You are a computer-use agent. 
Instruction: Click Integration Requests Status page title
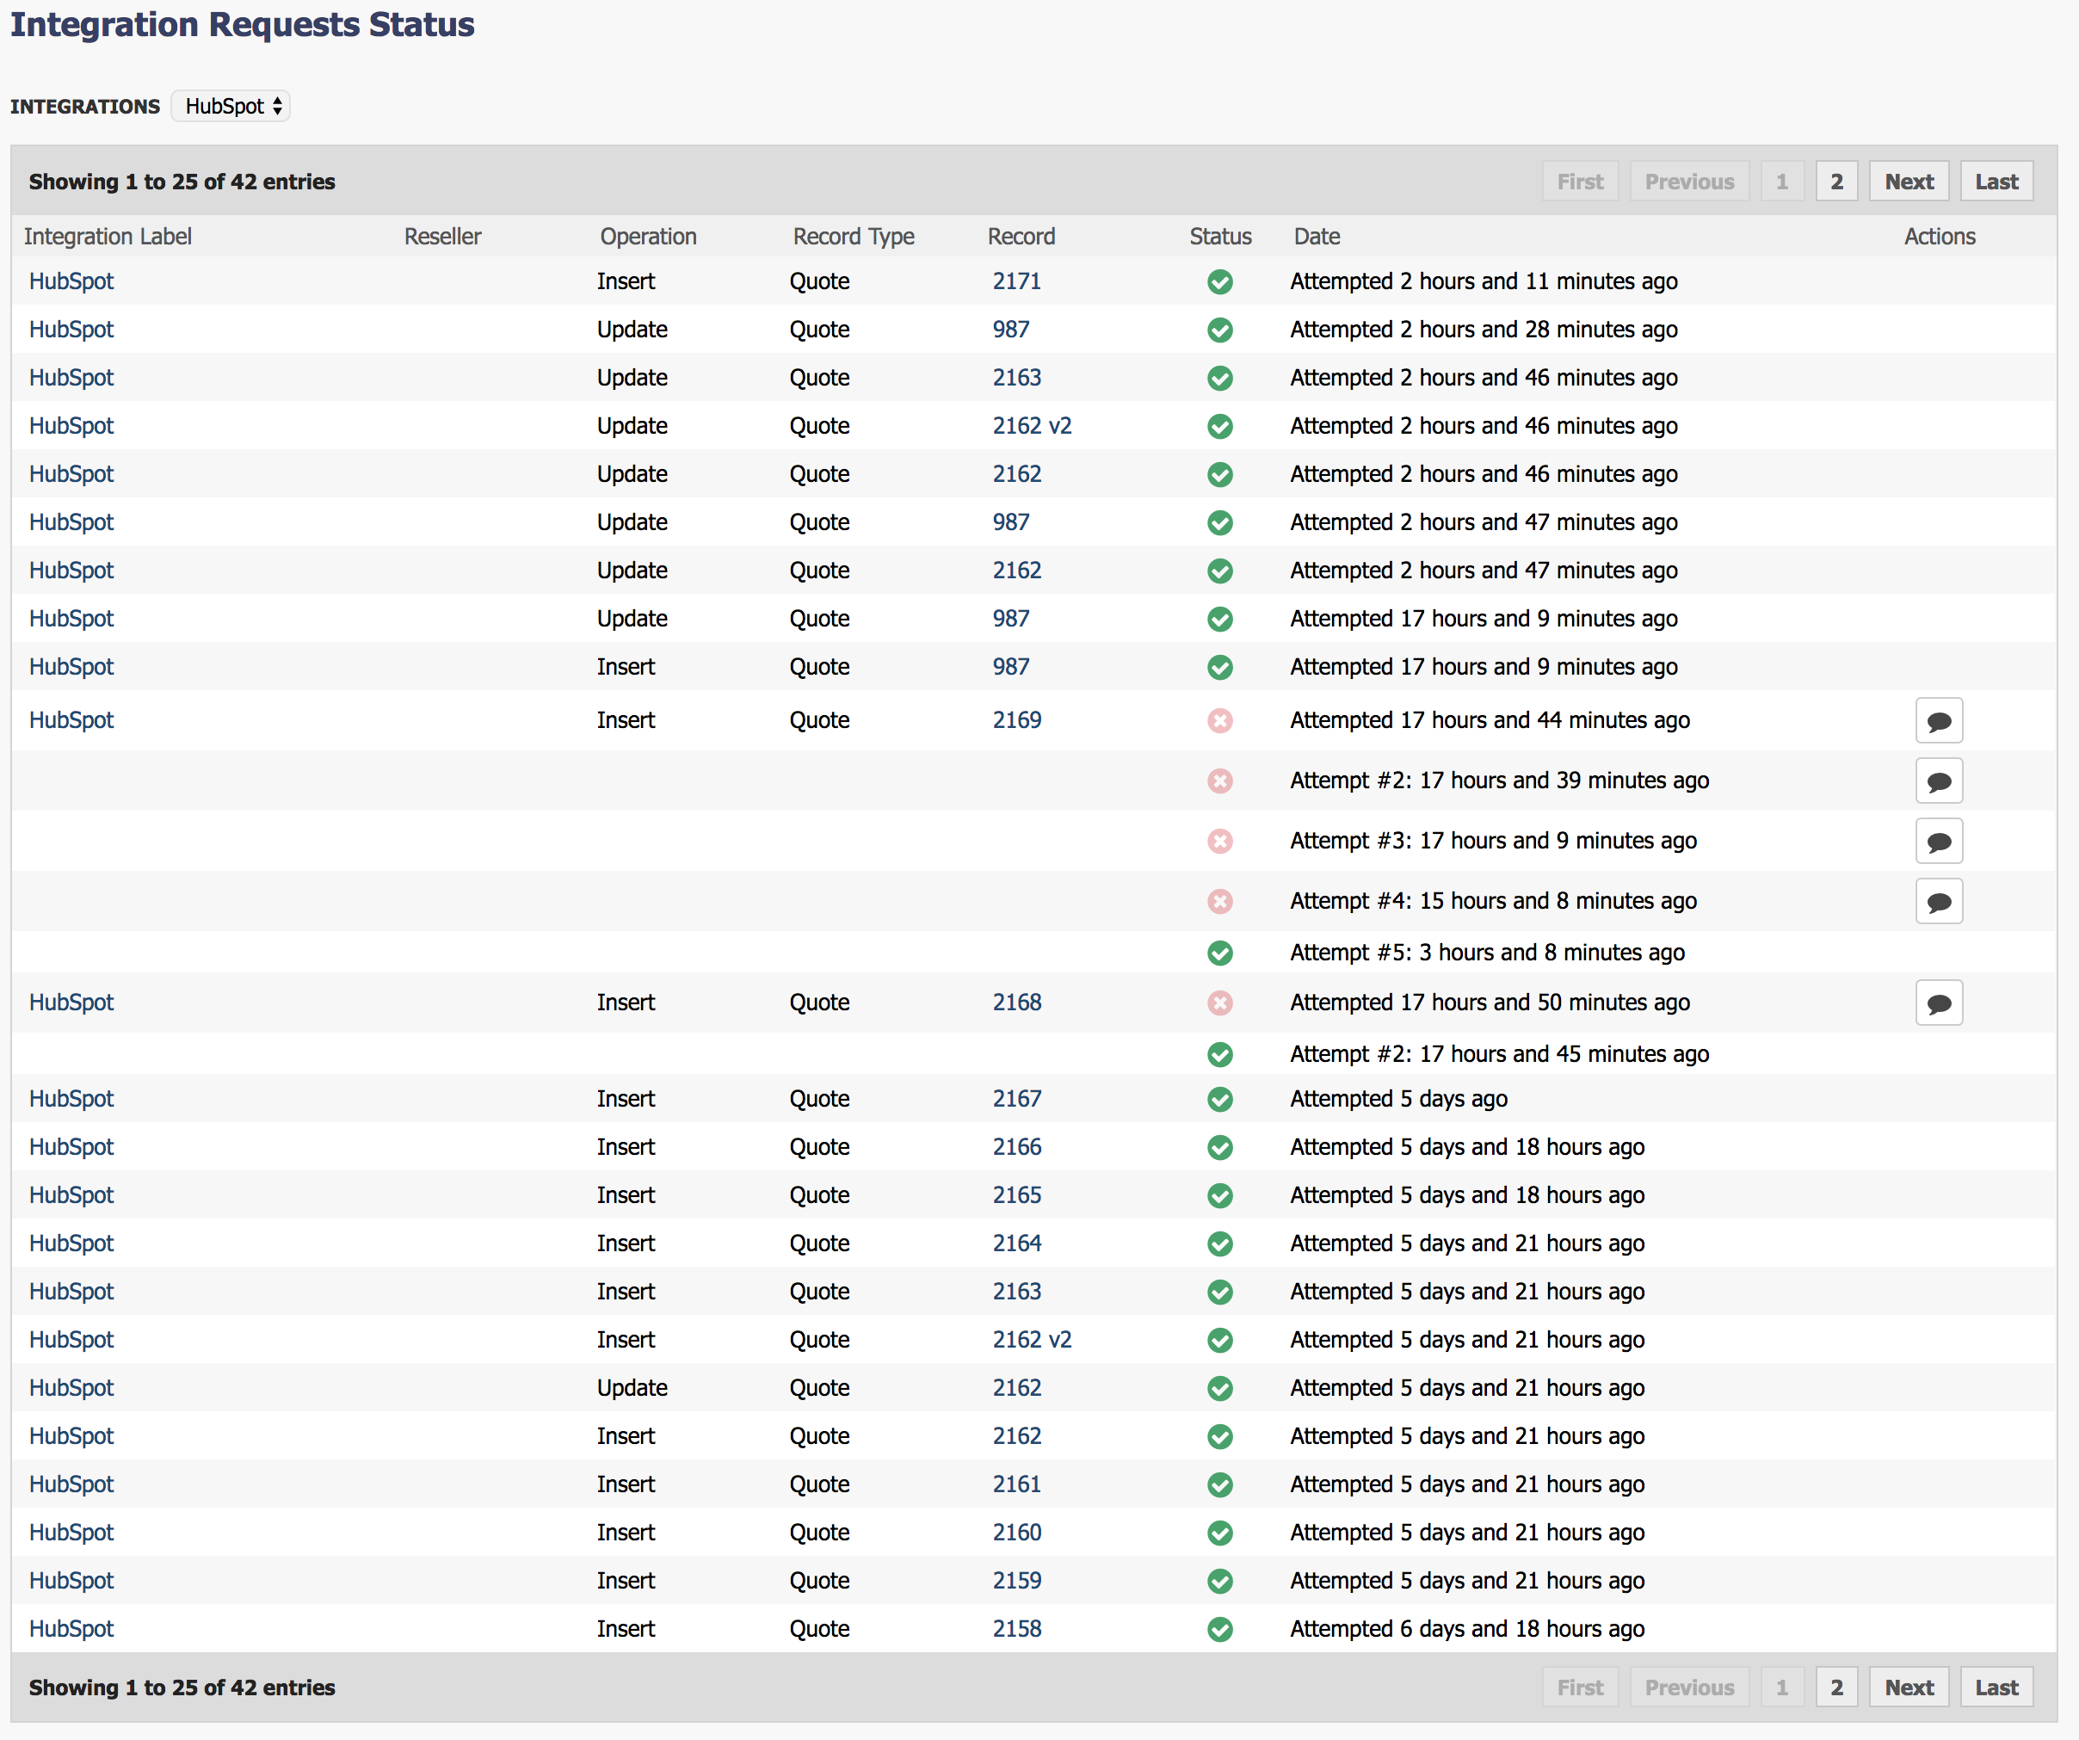(243, 25)
